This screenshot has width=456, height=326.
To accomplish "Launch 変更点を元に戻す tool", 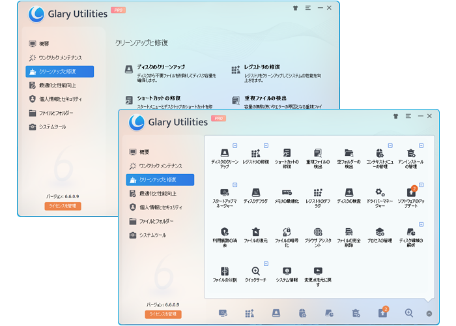I will [318, 276].
